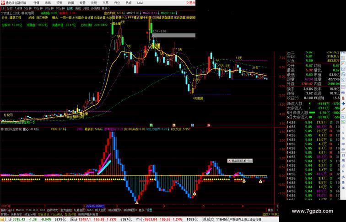Select the 5分钟 period
Viewport: 346px width, 222px height.
28,8
